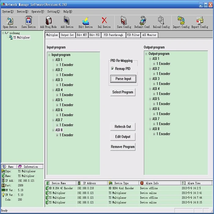Collapse the Output-program root node
This screenshot has width=214, height=214.
click(146, 54)
